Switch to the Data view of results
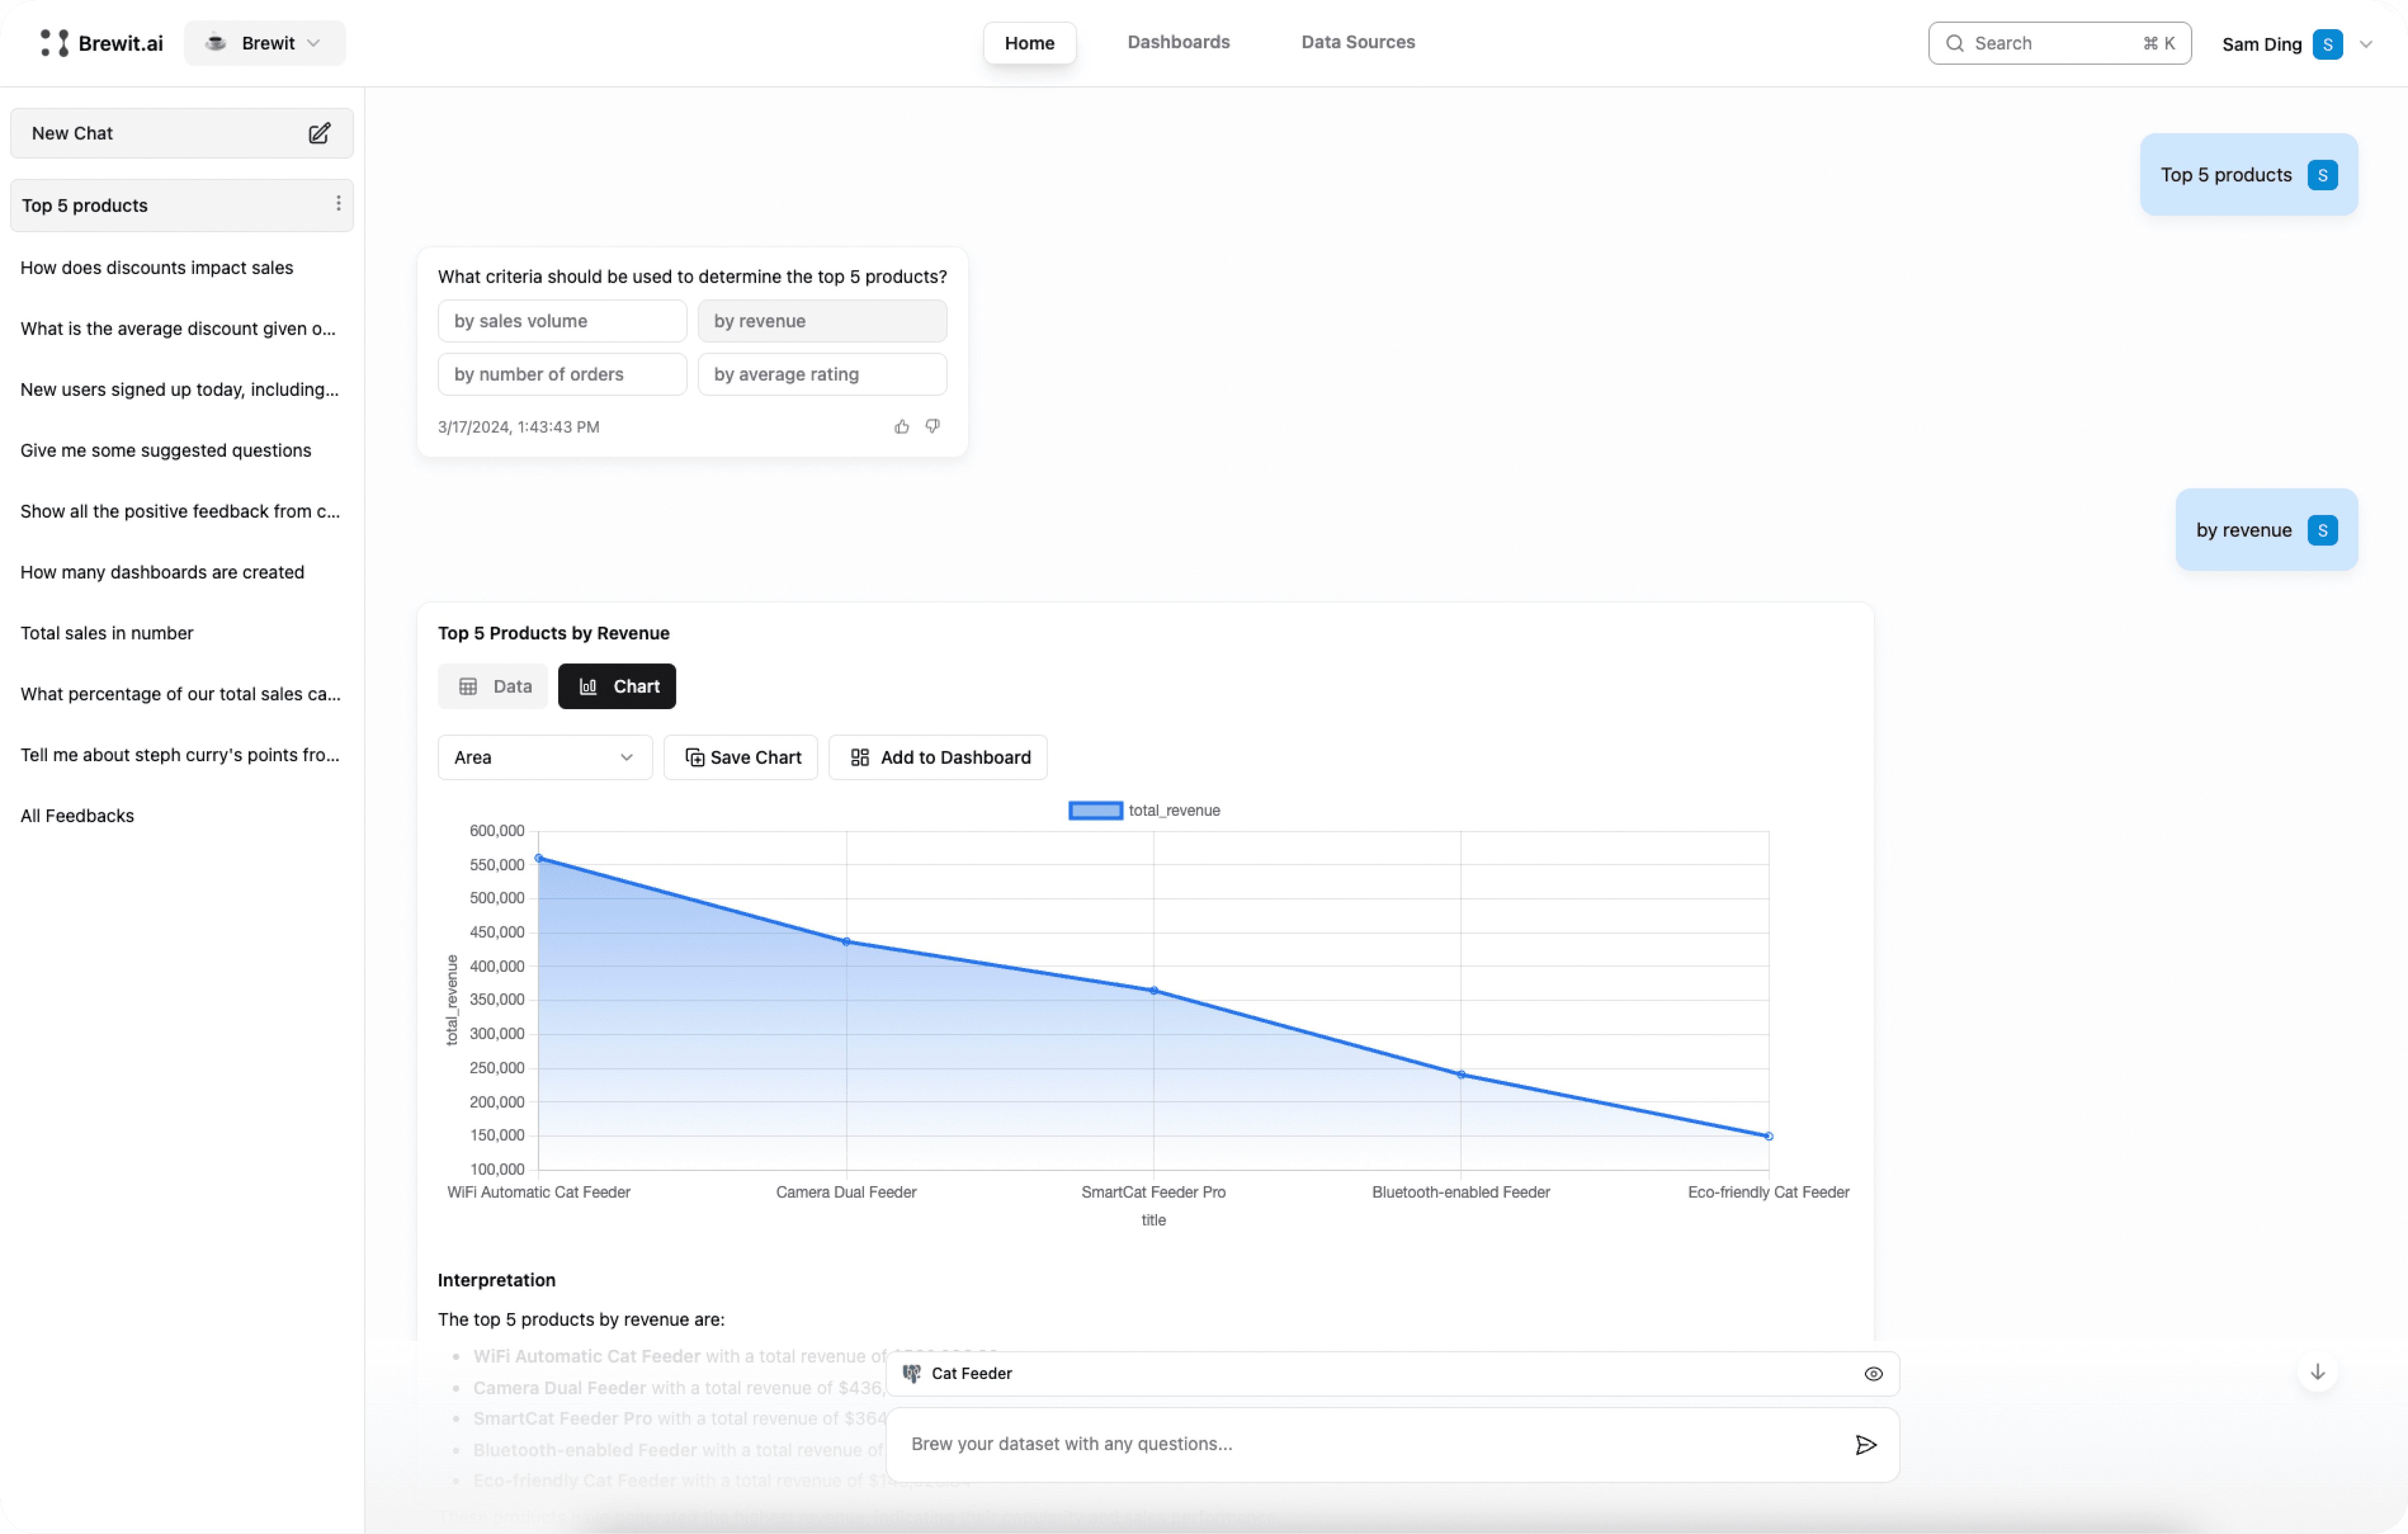2408x1534 pixels. point(492,686)
